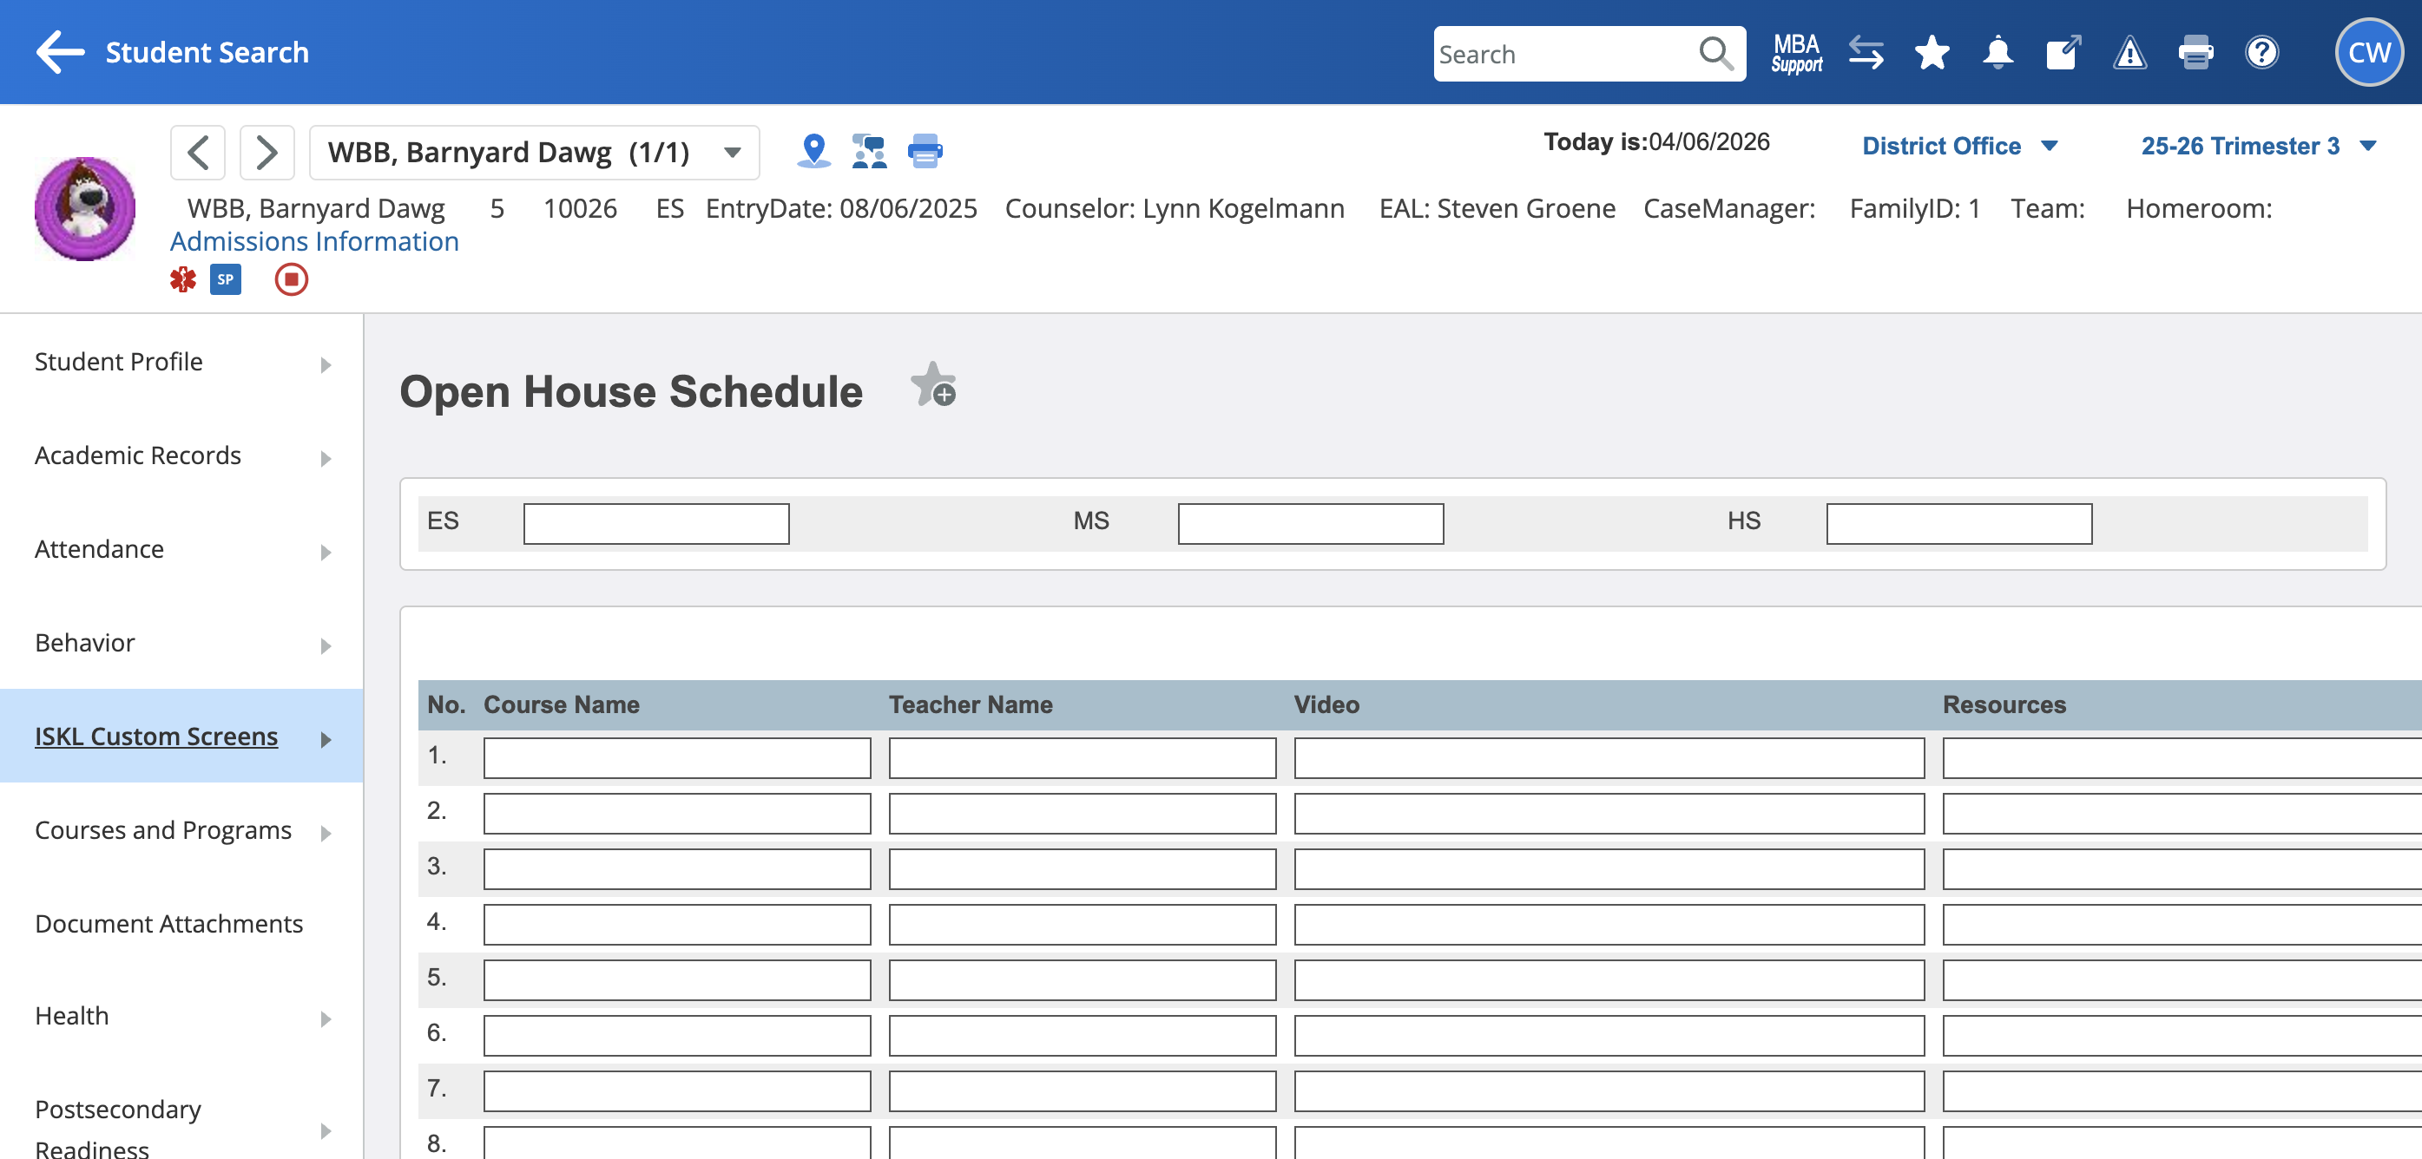Open ISKL Custom Screens menu item
The image size is (2422, 1159).
[x=157, y=737]
